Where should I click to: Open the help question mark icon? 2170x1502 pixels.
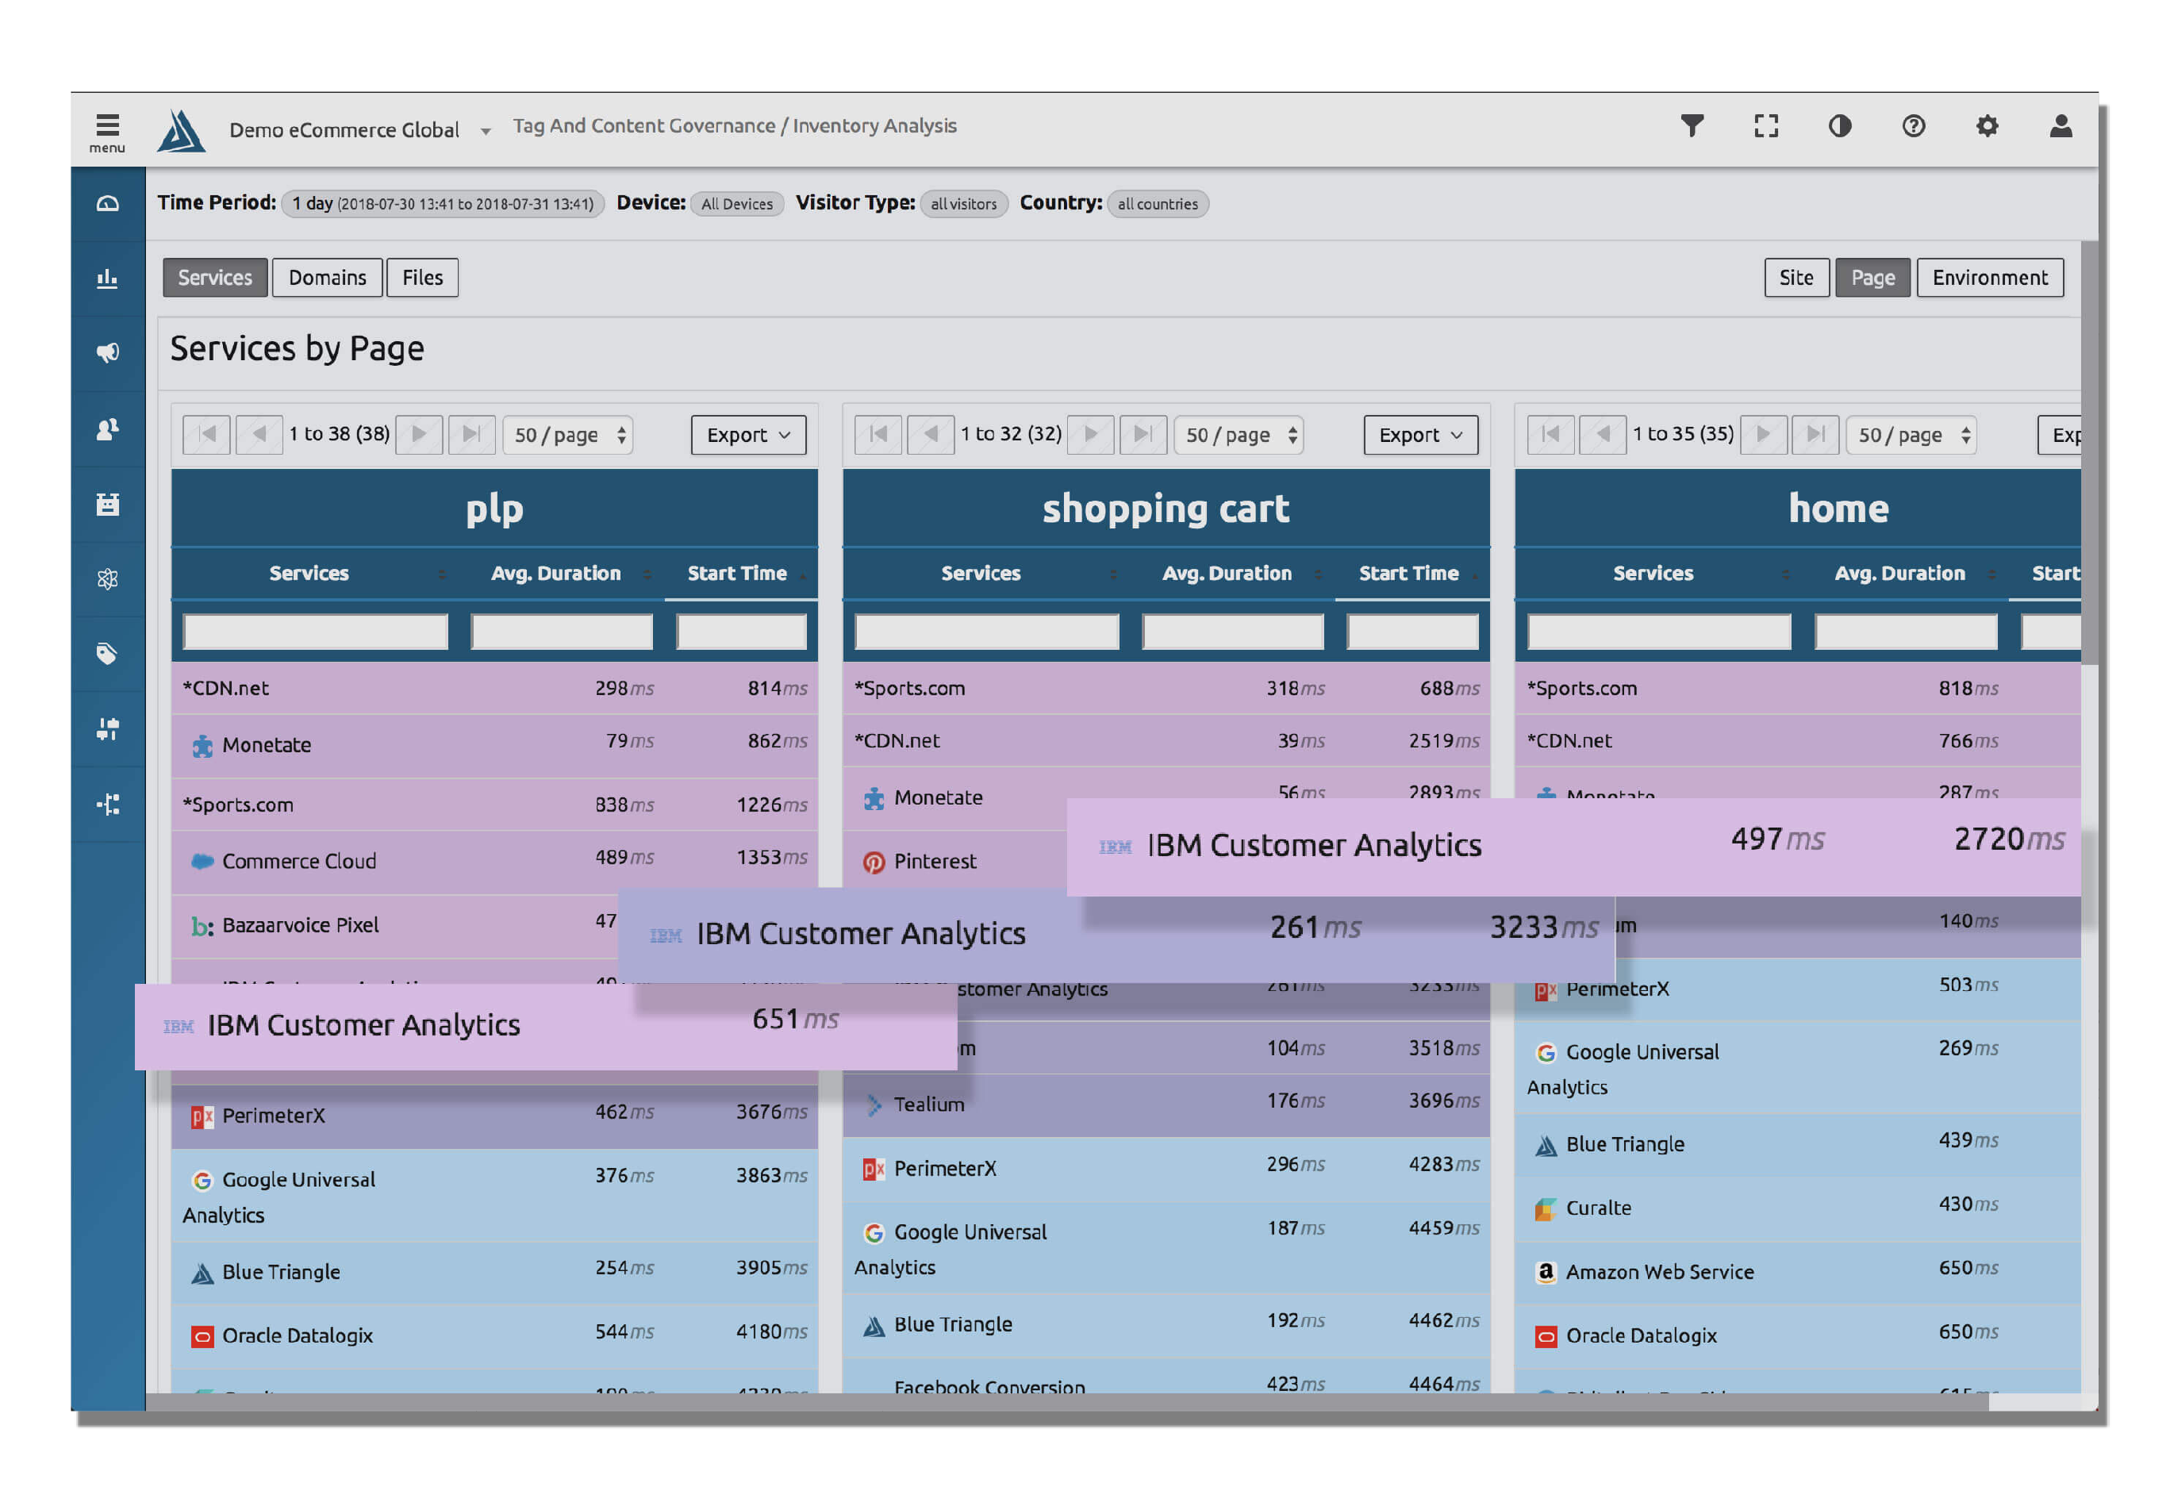click(x=1913, y=125)
